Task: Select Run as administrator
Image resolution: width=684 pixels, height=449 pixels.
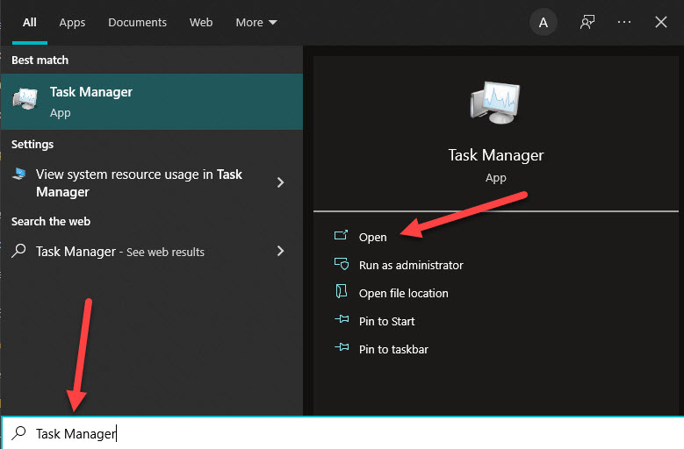Action: 411,265
